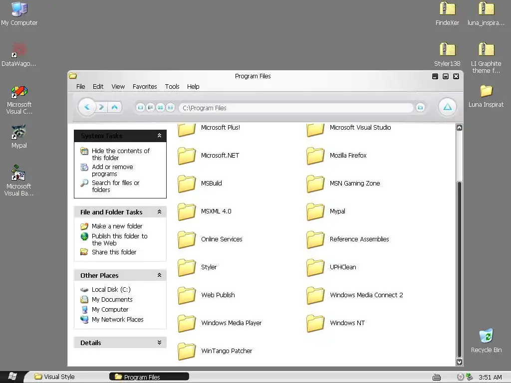Select the FindeXer zip on desktop
511x383 pixels.
447,13
